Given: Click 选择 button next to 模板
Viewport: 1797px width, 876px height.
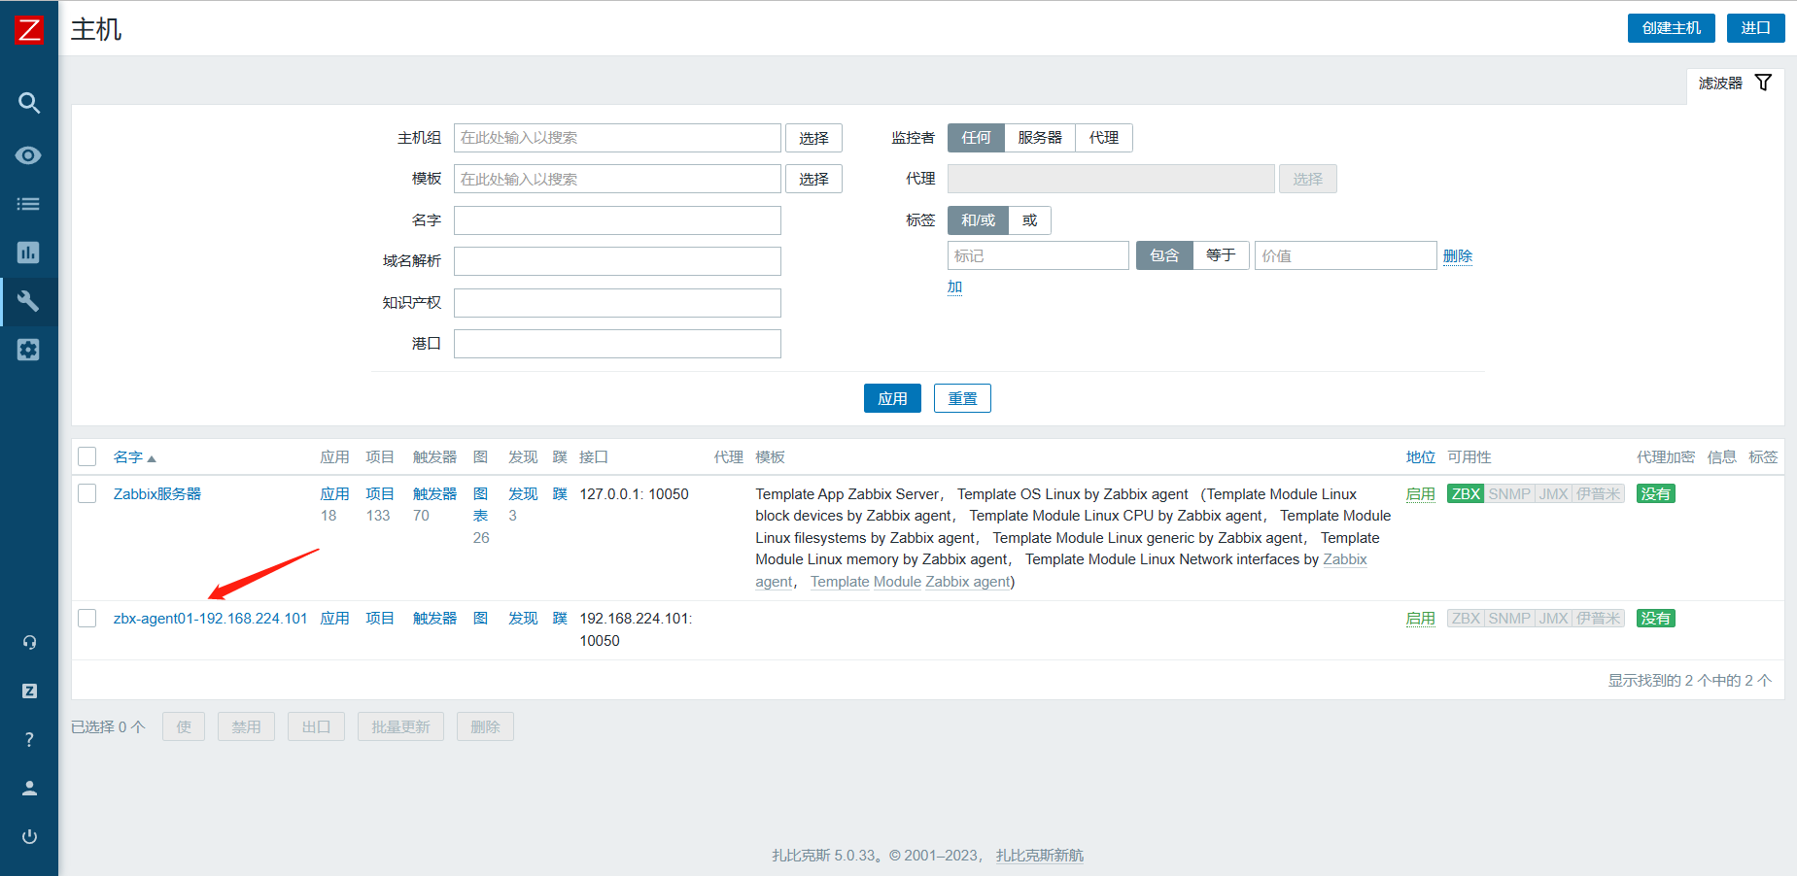Looking at the screenshot, I should (x=813, y=179).
